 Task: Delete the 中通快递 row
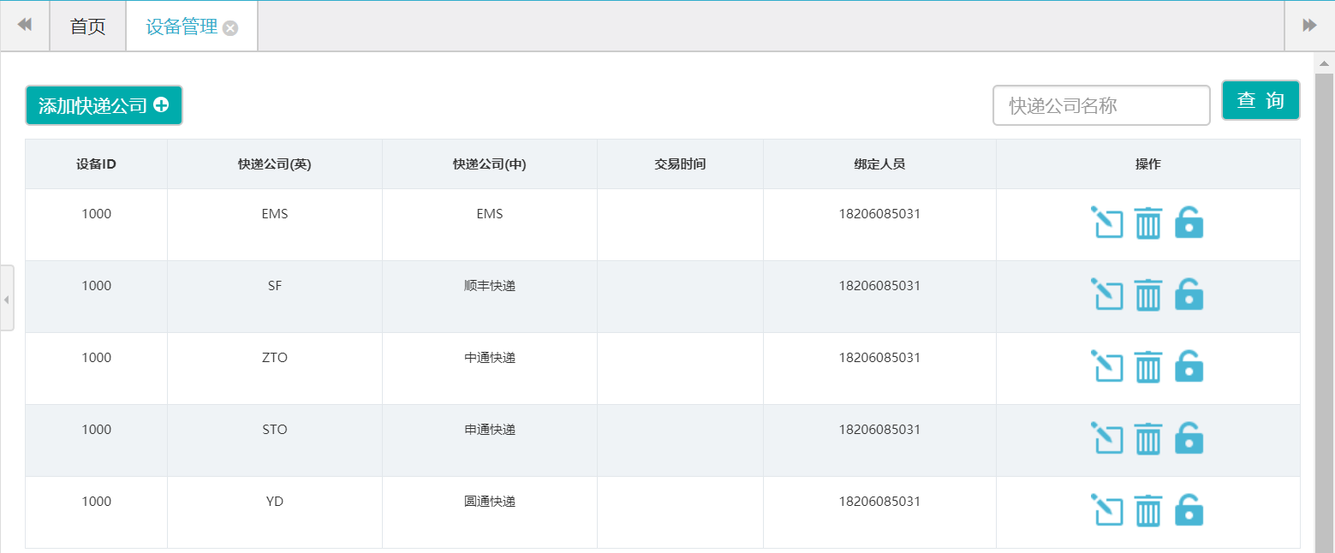tap(1147, 366)
